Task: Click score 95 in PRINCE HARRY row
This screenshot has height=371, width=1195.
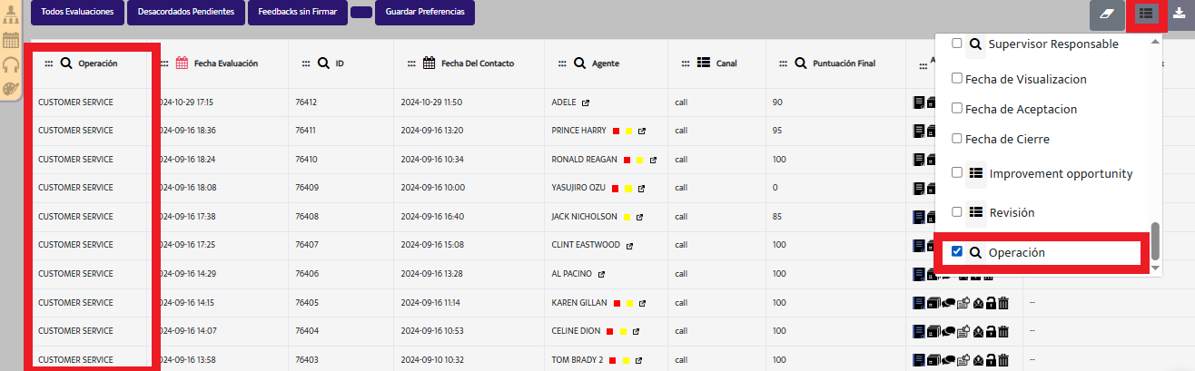Action: pos(777,131)
